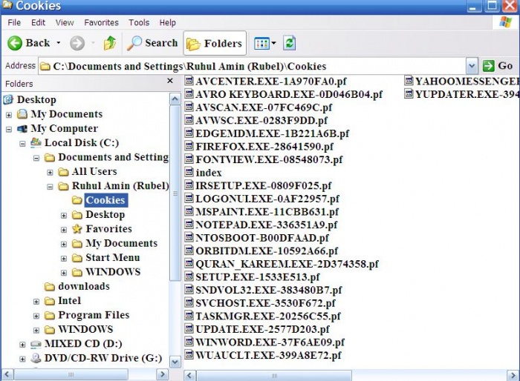520x381 pixels.
Task: Click the TASKMGR.EXE-20256C55.pf file icon
Action: tap(189, 315)
